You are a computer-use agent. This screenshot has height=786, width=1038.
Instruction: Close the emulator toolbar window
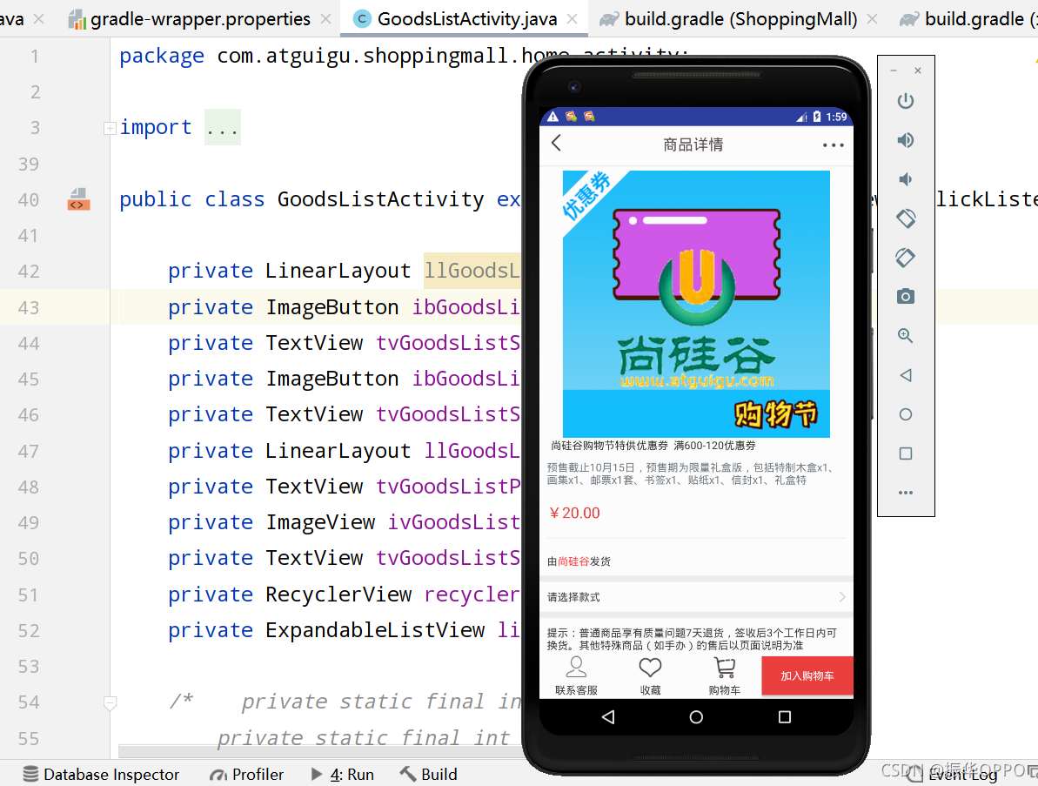[x=918, y=71]
